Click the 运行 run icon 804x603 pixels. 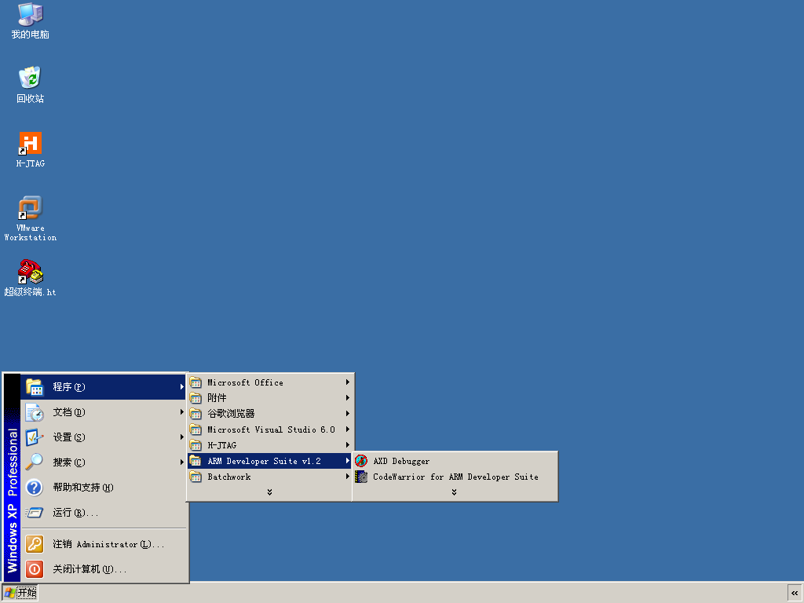pos(35,513)
